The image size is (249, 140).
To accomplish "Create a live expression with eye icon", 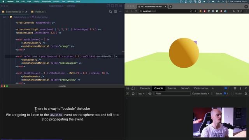I will pos(150,94).
